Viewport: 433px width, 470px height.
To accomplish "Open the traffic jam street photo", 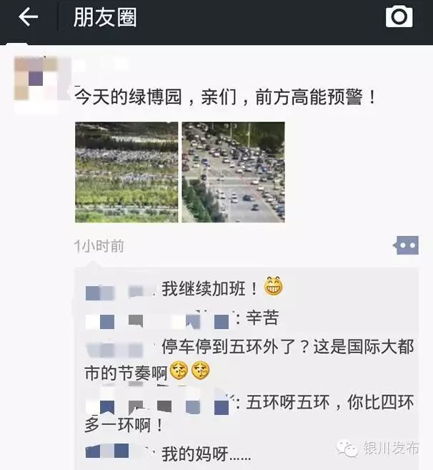I will [233, 172].
